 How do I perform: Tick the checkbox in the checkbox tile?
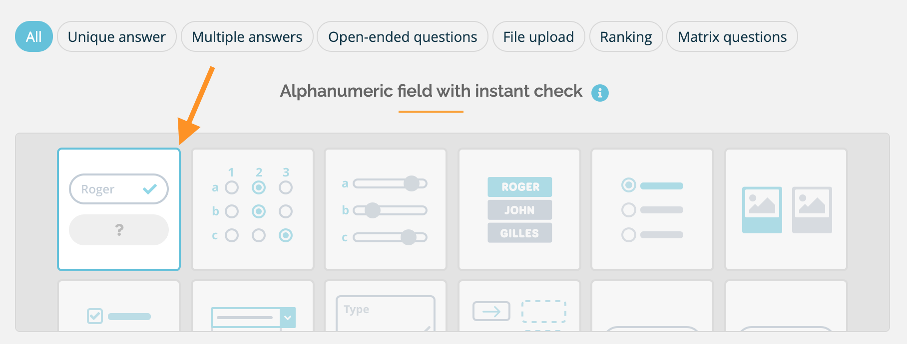pyautogui.click(x=95, y=316)
